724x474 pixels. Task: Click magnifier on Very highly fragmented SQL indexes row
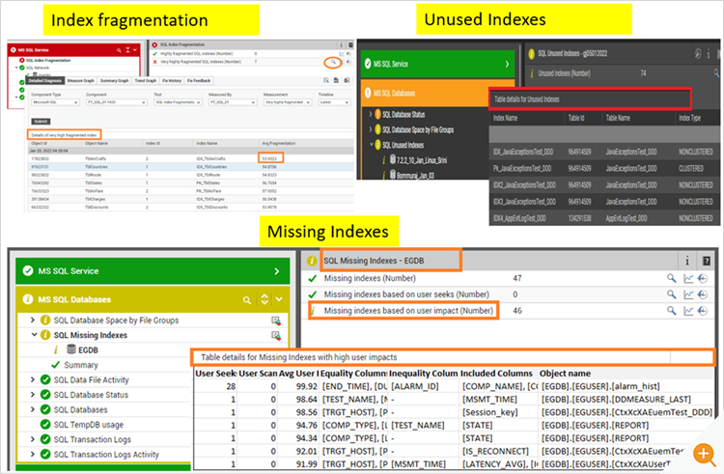(x=333, y=62)
